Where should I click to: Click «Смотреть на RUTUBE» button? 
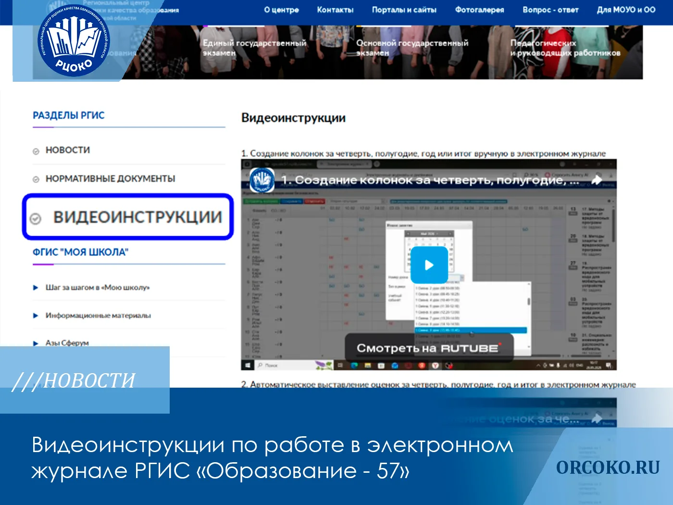429,348
